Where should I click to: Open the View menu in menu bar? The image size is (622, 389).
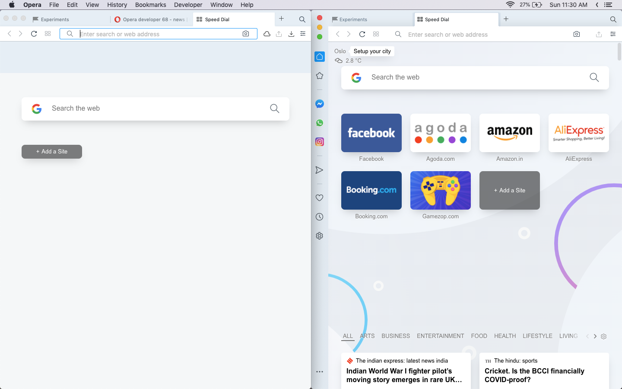[92, 5]
